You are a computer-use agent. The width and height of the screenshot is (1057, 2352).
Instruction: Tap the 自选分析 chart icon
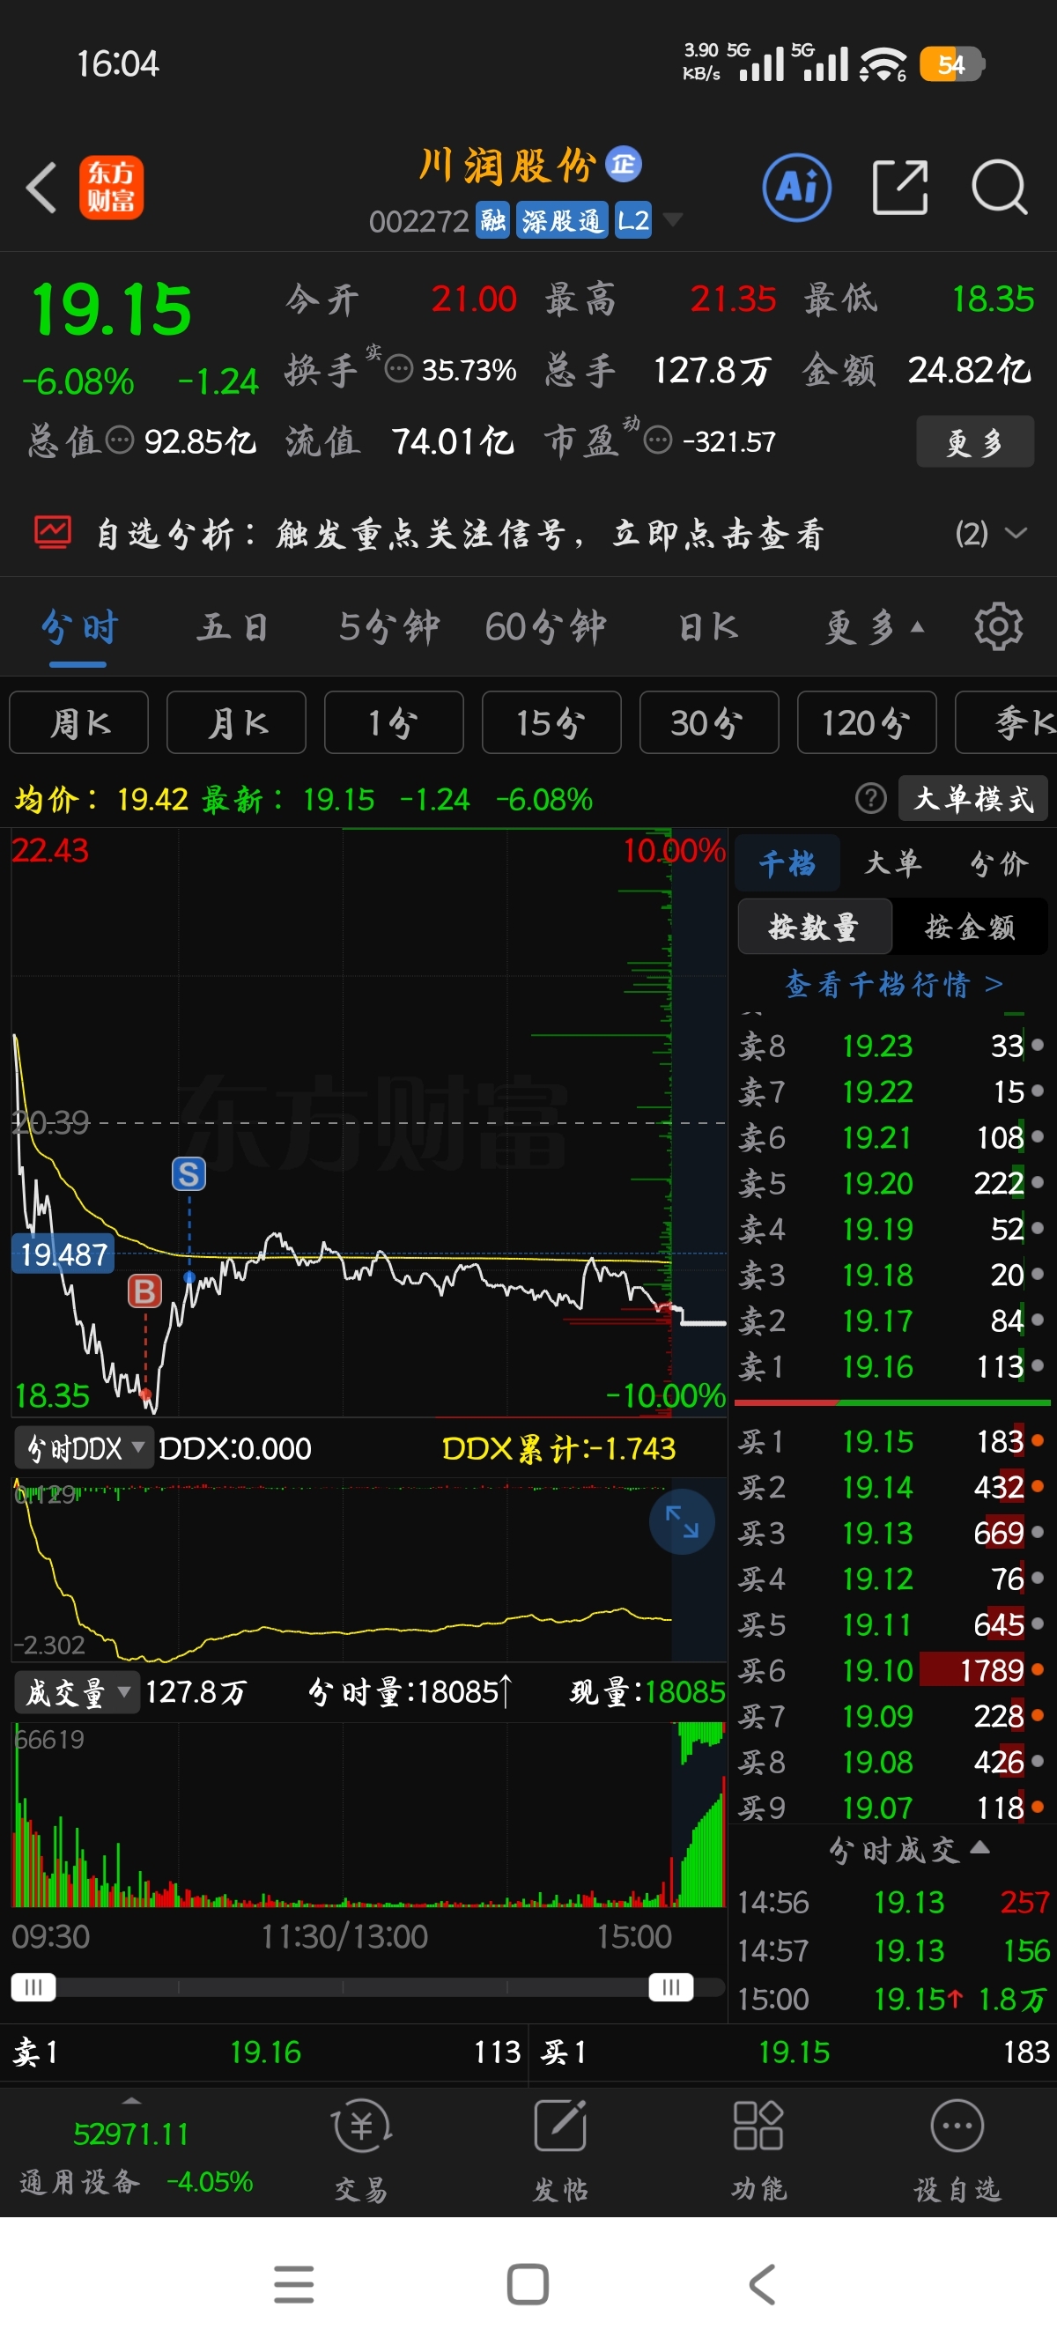point(52,532)
